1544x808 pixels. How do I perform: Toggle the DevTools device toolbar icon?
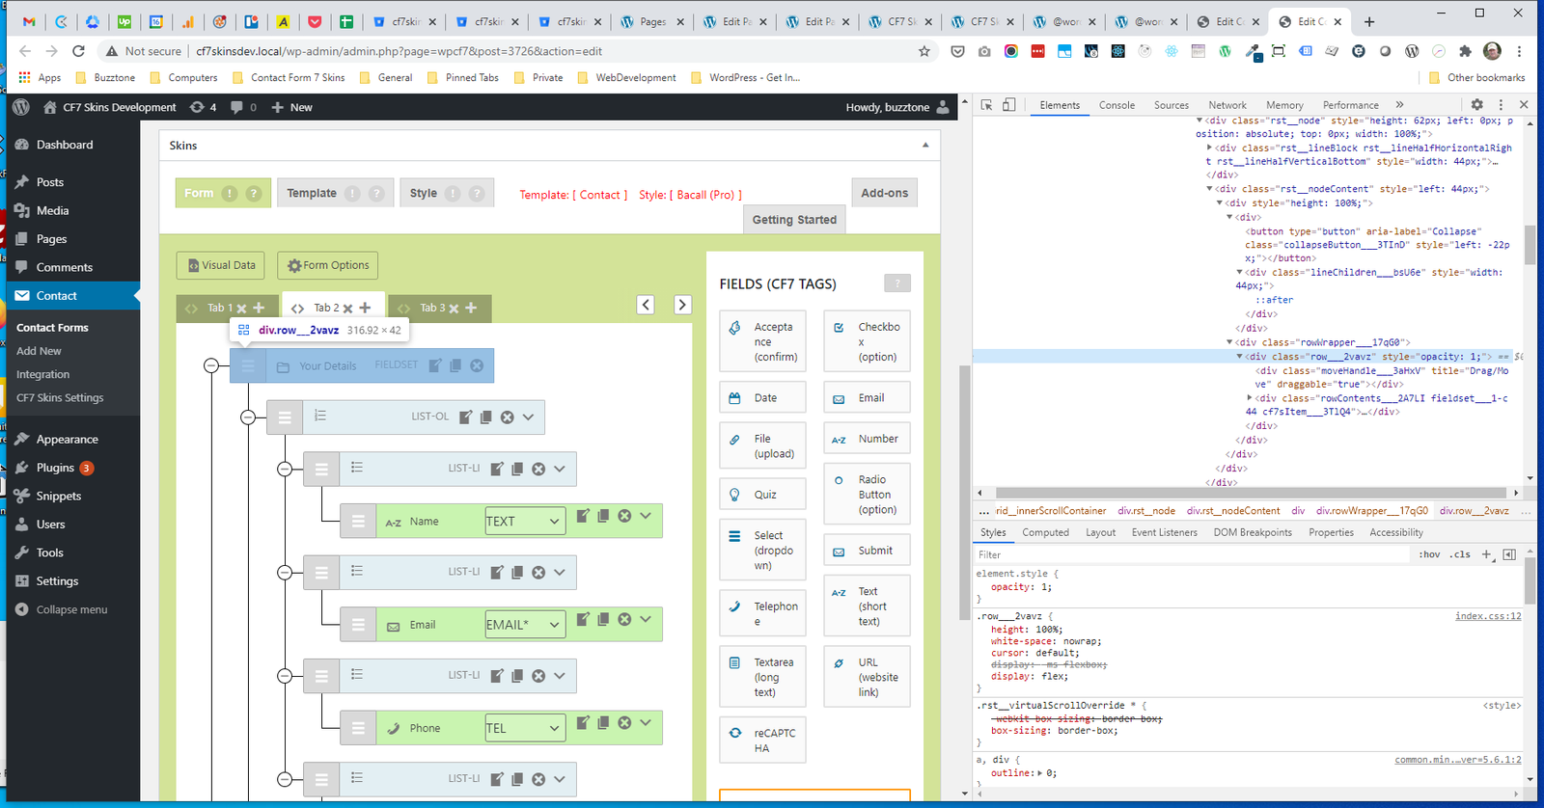pos(1008,105)
